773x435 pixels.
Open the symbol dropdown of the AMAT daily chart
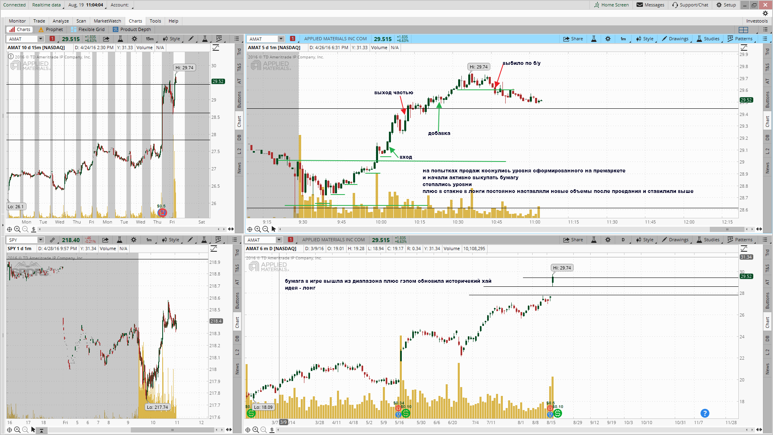279,240
